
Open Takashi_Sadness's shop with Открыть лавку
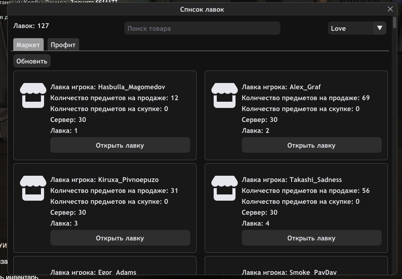pyautogui.click(x=311, y=238)
